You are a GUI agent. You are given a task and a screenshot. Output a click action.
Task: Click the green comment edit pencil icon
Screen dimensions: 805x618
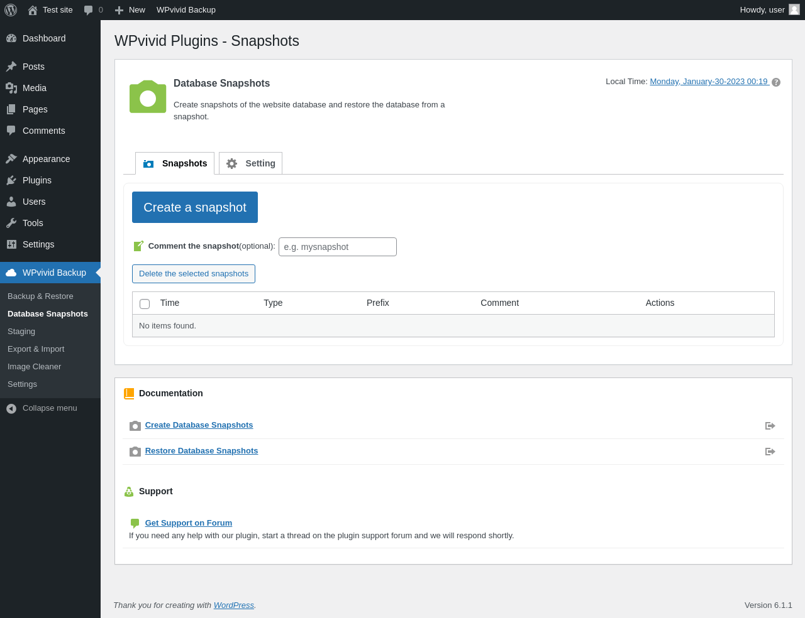(x=138, y=246)
